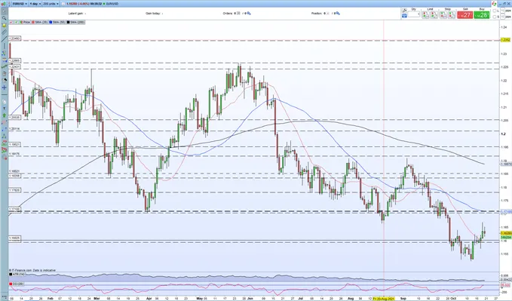This screenshot has height=301, width=512.
Task: Click the 1.22665 horizontal line label
Action: (x=14, y=61)
